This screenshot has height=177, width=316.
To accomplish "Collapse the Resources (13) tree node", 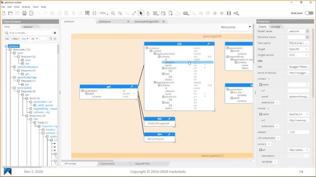I will click(x=10, y=50).
